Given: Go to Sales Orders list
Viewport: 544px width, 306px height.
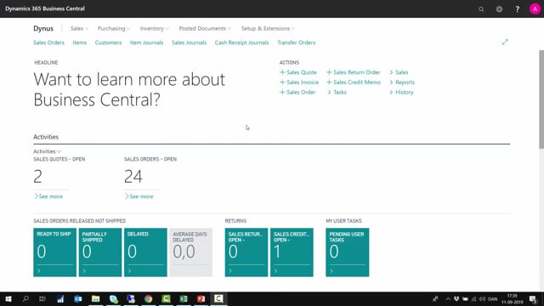Looking at the screenshot, I should 49,42.
